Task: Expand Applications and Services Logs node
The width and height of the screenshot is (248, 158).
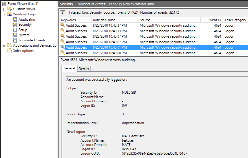Action: click(x=4, y=46)
